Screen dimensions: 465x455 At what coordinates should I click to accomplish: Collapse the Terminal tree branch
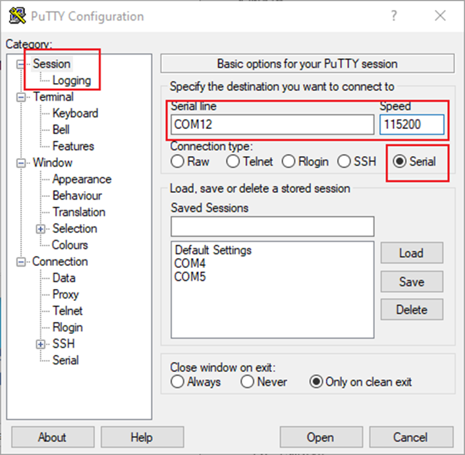(23, 97)
